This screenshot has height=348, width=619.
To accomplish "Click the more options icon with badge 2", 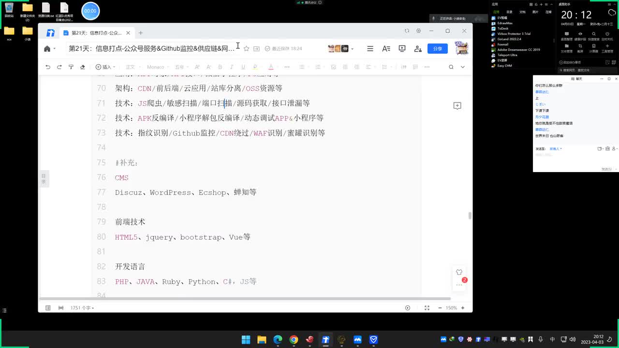I will click(459, 285).
